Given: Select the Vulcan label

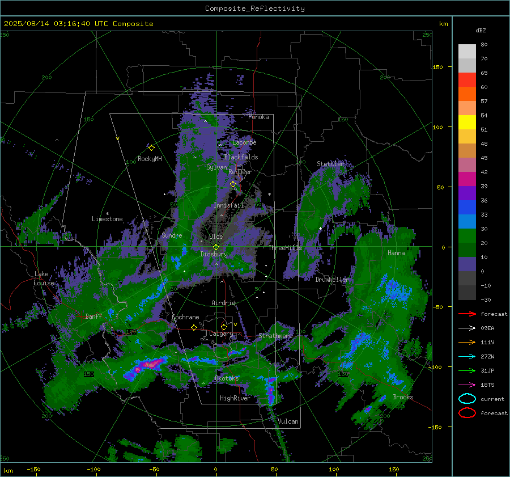Looking at the screenshot, I should (288, 421).
